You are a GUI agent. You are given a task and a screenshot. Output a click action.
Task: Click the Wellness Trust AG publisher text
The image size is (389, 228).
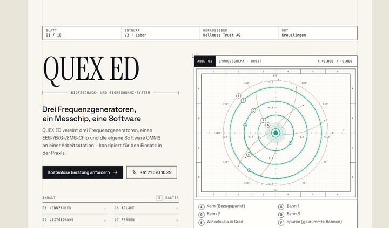point(222,35)
